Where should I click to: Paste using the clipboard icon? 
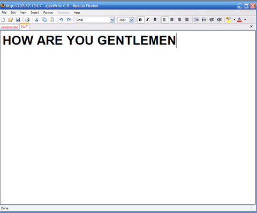click(x=52, y=20)
